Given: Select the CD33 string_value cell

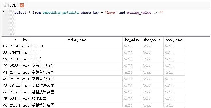Looking at the screenshot, I should (x=77, y=46).
